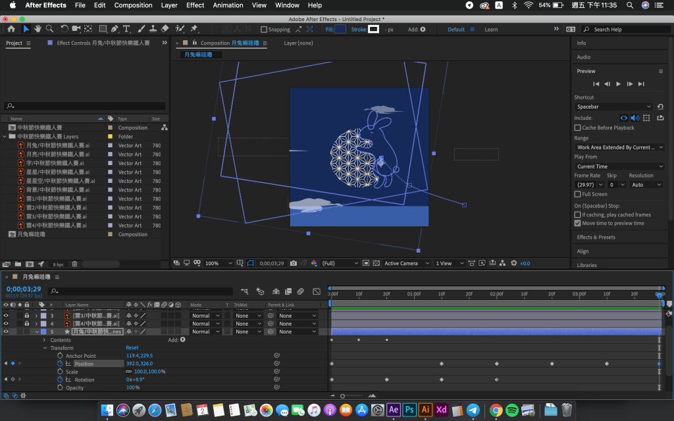
Task: Switch to the Learn workspace
Action: coord(491,30)
